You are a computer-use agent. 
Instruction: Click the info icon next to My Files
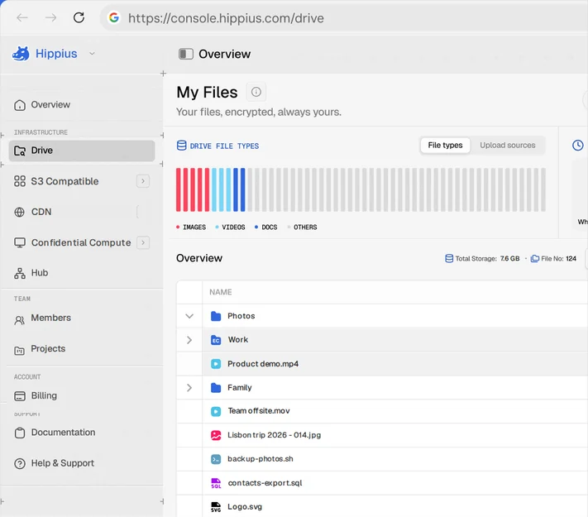(x=256, y=92)
